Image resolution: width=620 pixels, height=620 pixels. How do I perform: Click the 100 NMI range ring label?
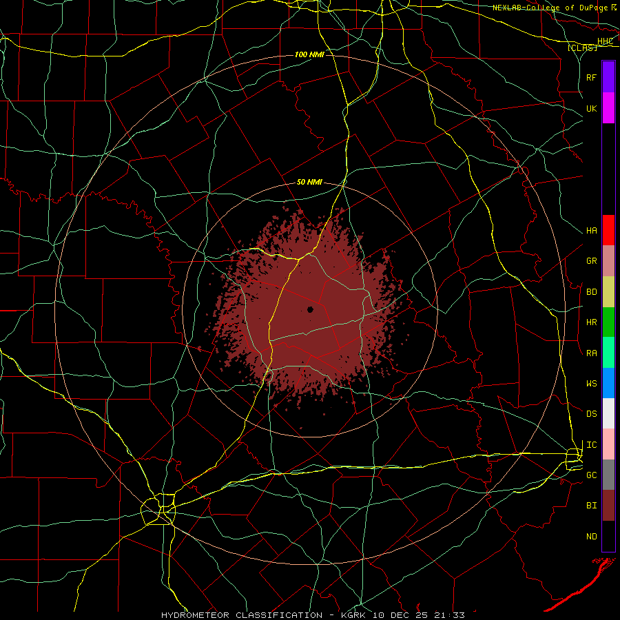pyautogui.click(x=309, y=54)
